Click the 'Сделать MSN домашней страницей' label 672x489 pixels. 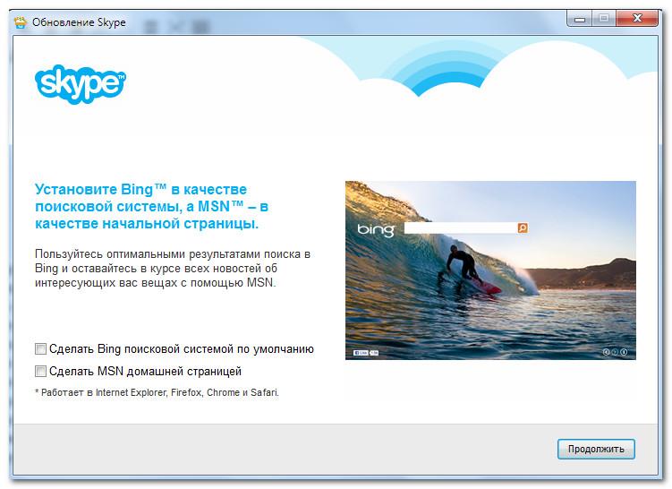[145, 371]
